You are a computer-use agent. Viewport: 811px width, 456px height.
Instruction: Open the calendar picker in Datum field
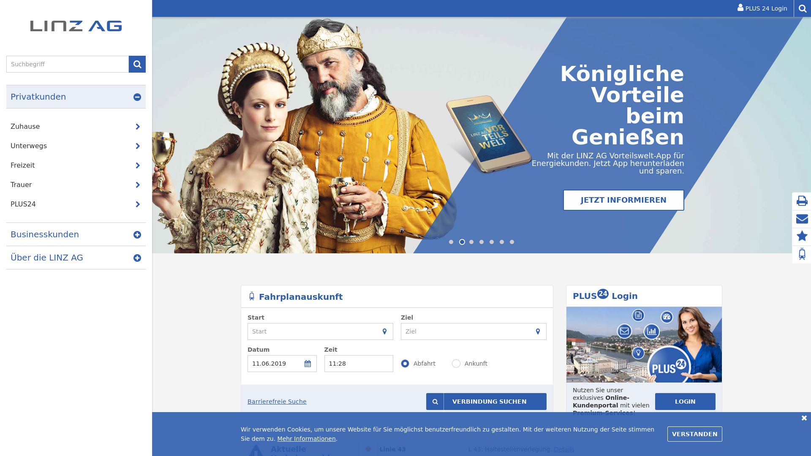tap(308, 364)
